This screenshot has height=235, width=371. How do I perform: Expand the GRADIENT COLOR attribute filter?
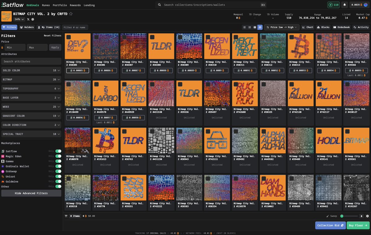31,116
